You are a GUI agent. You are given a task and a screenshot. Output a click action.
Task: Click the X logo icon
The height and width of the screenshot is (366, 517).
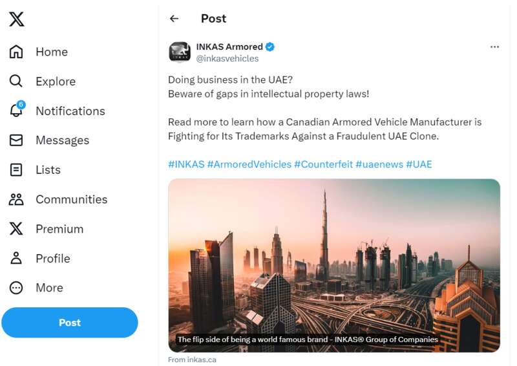coord(17,19)
